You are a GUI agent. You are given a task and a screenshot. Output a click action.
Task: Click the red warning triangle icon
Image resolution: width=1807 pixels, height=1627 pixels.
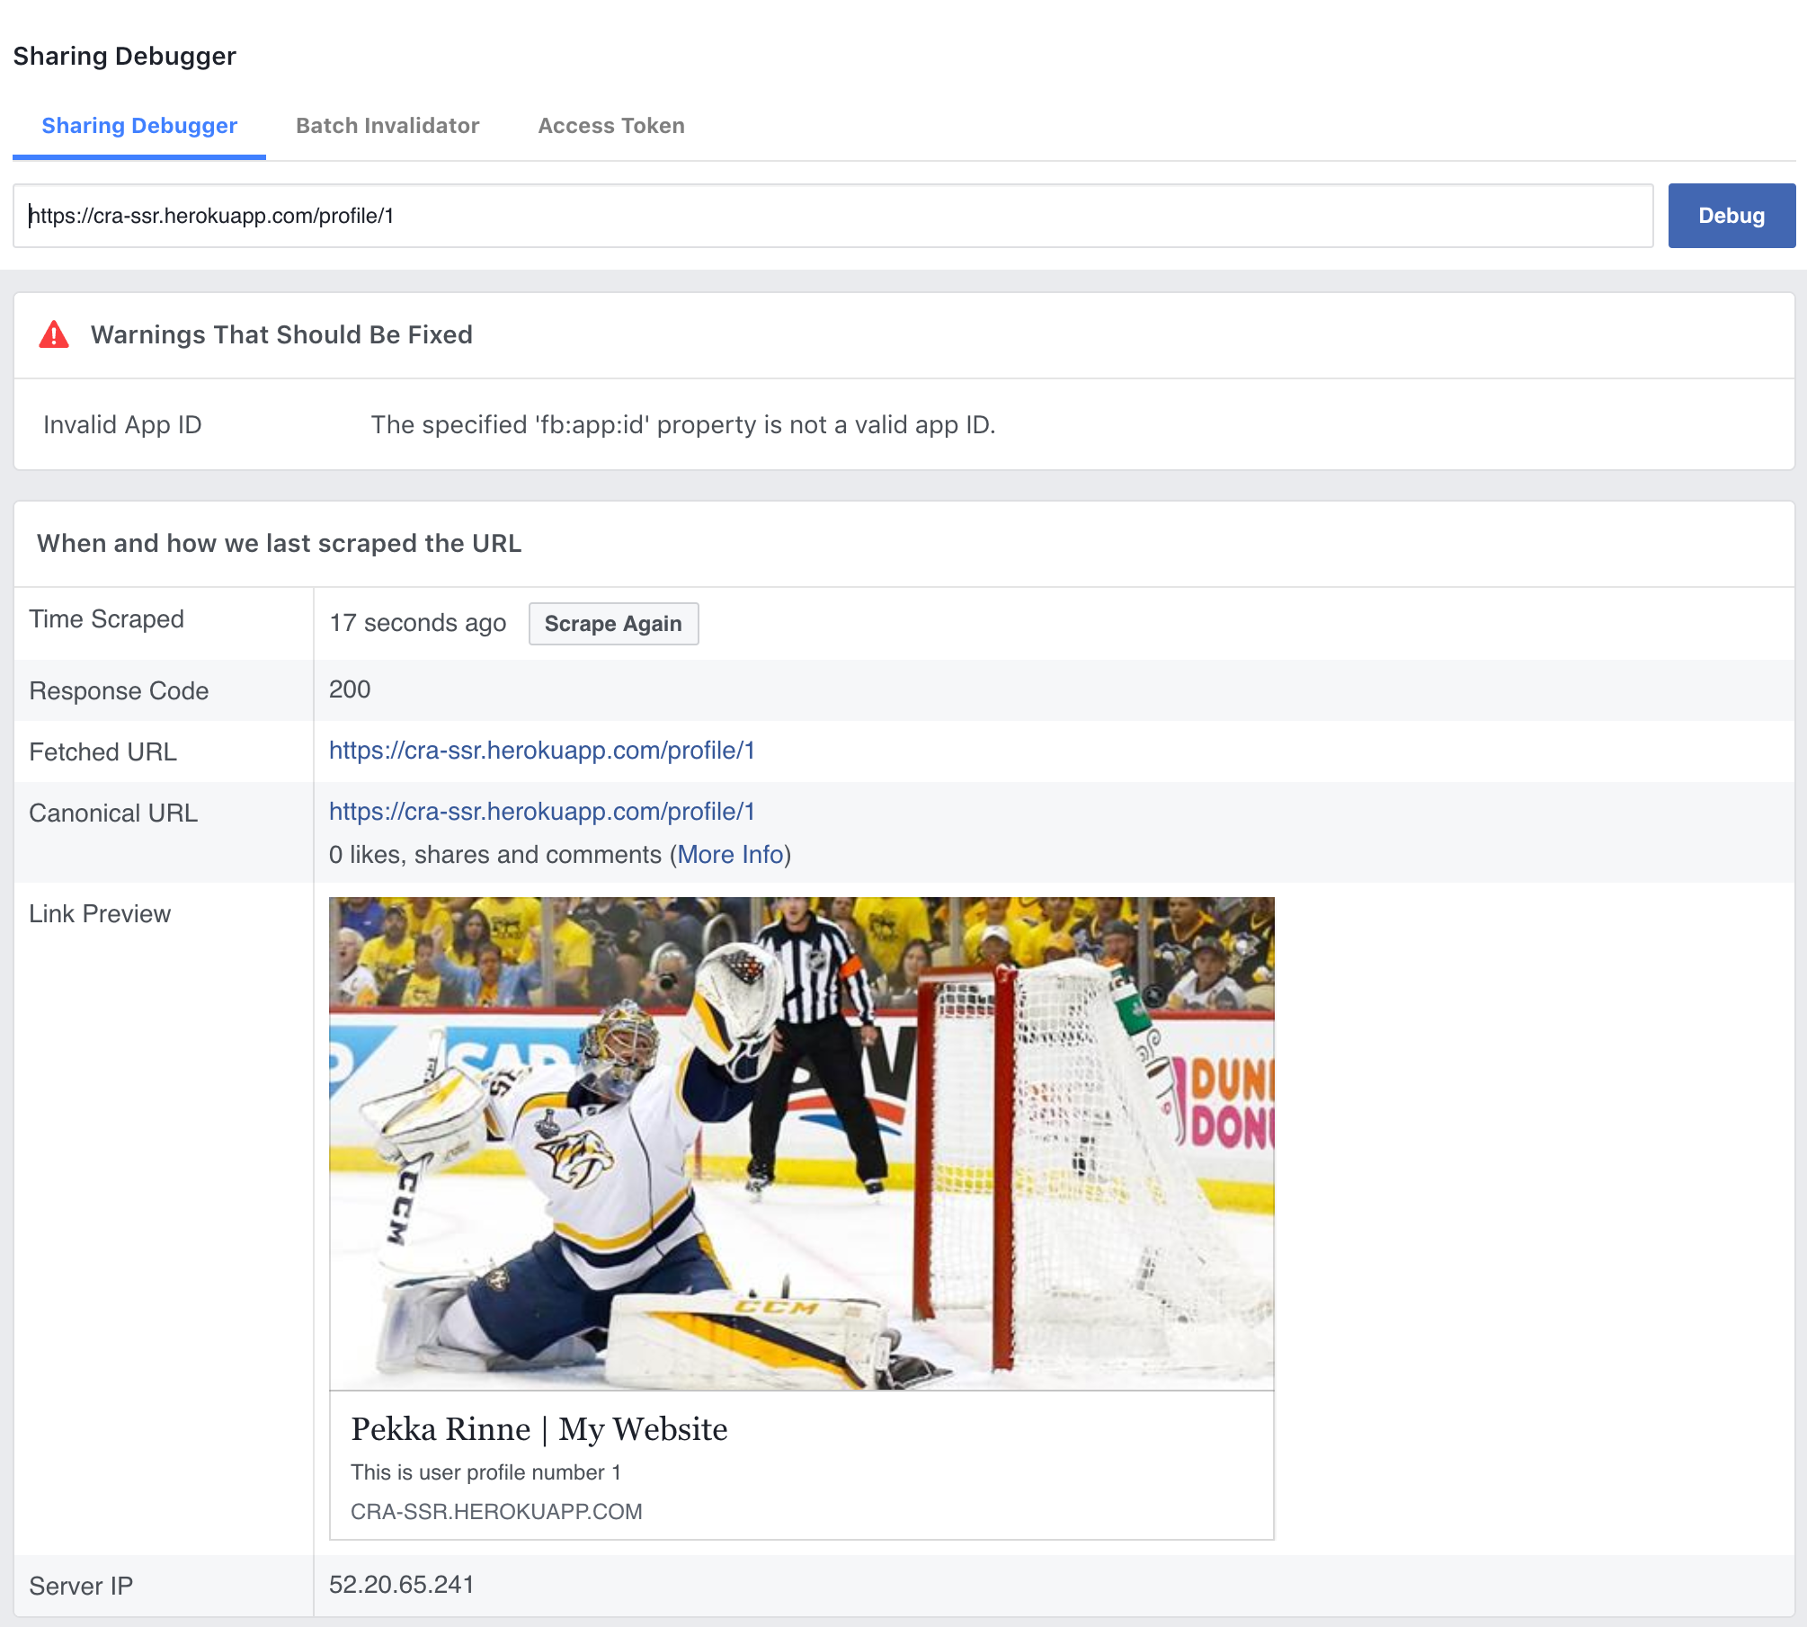point(54,335)
